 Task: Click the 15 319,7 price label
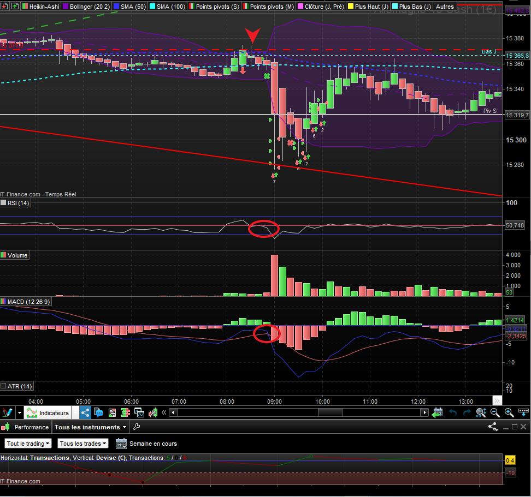point(517,115)
